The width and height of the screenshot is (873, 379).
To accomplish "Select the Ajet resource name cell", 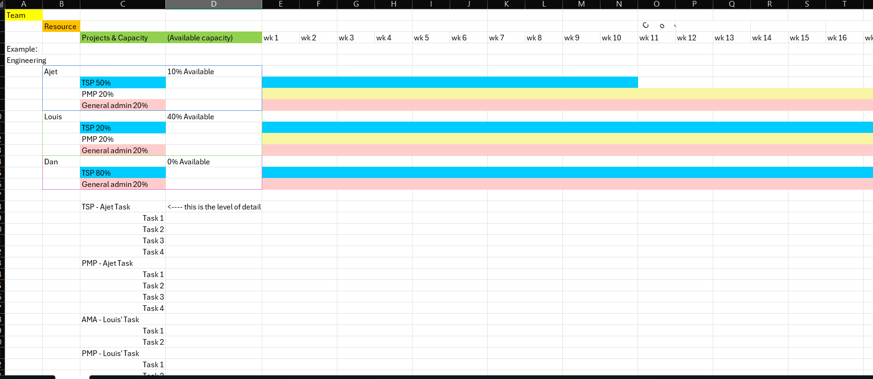I will [61, 71].
